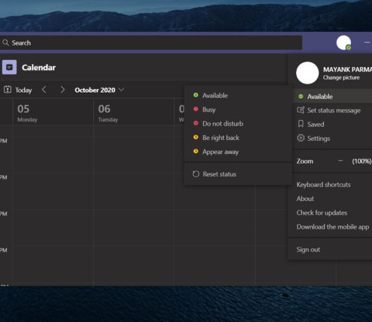The height and width of the screenshot is (322, 372).
Task: Click inside the Search field
Action: pyautogui.click(x=151, y=43)
